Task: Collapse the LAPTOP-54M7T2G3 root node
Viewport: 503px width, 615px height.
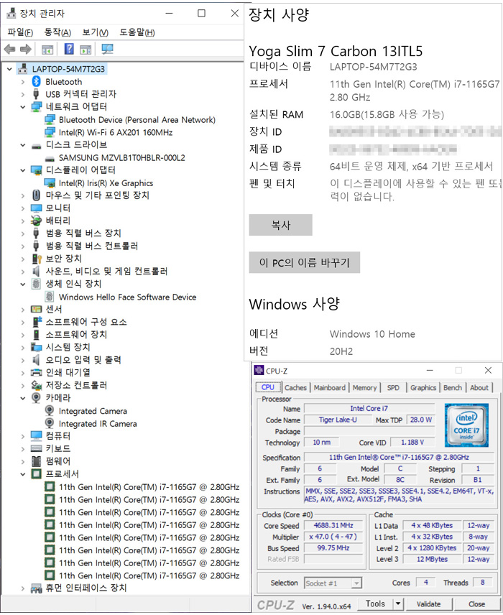Action: coord(9,69)
